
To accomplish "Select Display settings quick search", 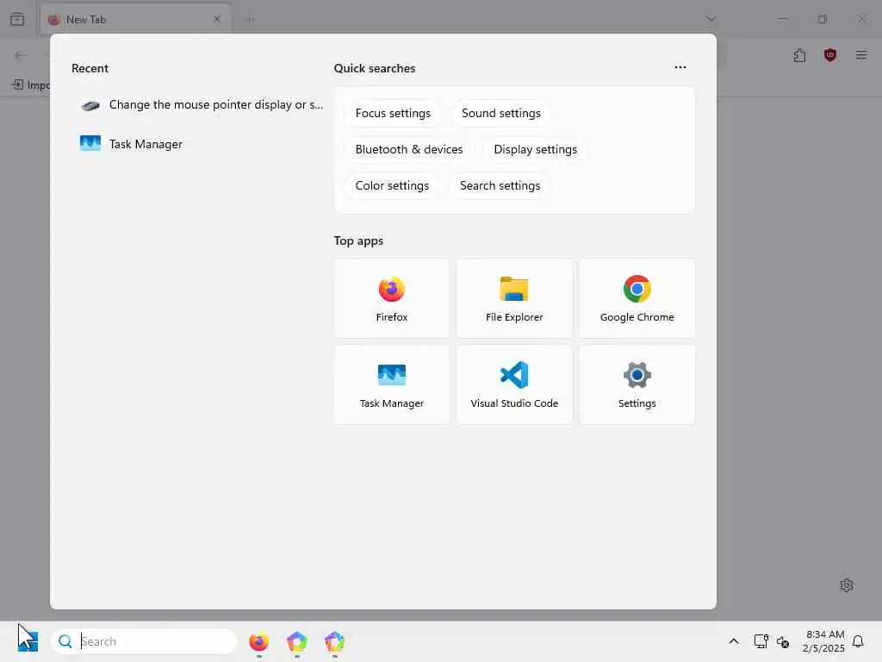I will click(x=535, y=149).
